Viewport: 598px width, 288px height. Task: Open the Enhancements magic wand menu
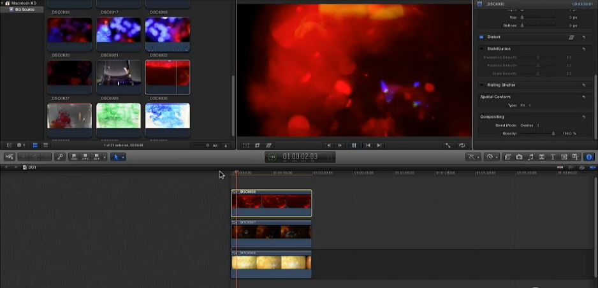(x=473, y=157)
